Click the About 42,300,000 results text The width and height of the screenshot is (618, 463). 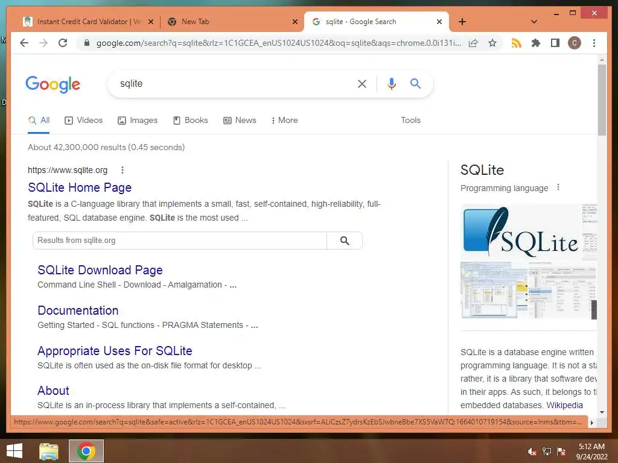[x=106, y=147]
